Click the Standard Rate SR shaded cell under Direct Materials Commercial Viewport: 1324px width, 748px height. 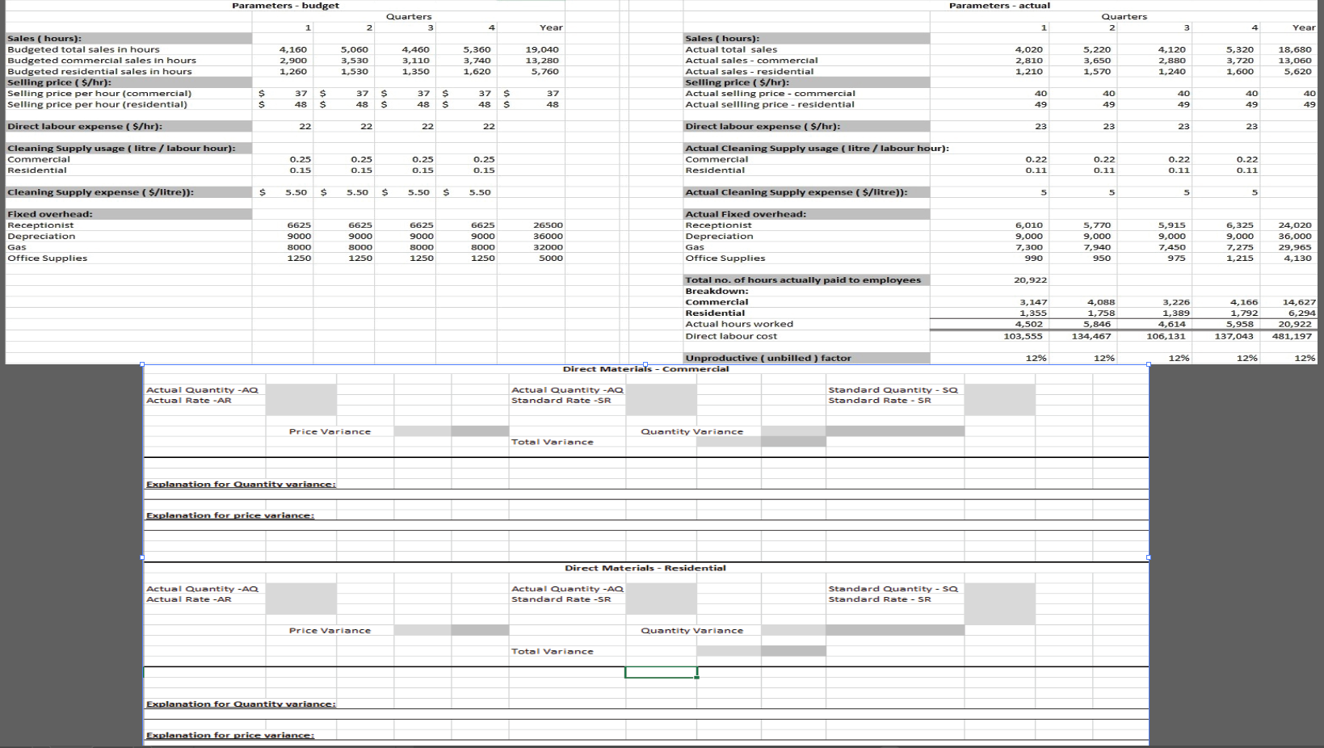pos(662,400)
